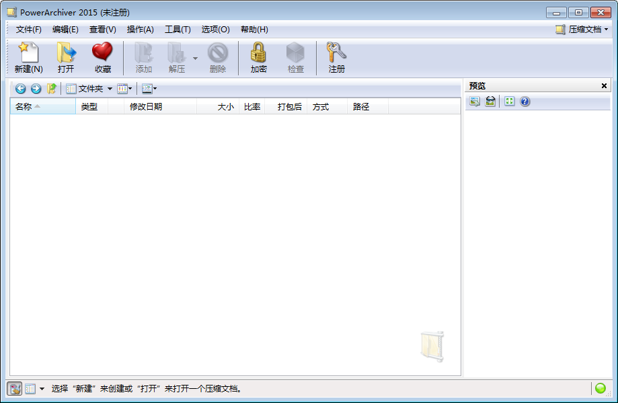Open an archive with 打开 icon
The width and height of the screenshot is (618, 403).
66,58
